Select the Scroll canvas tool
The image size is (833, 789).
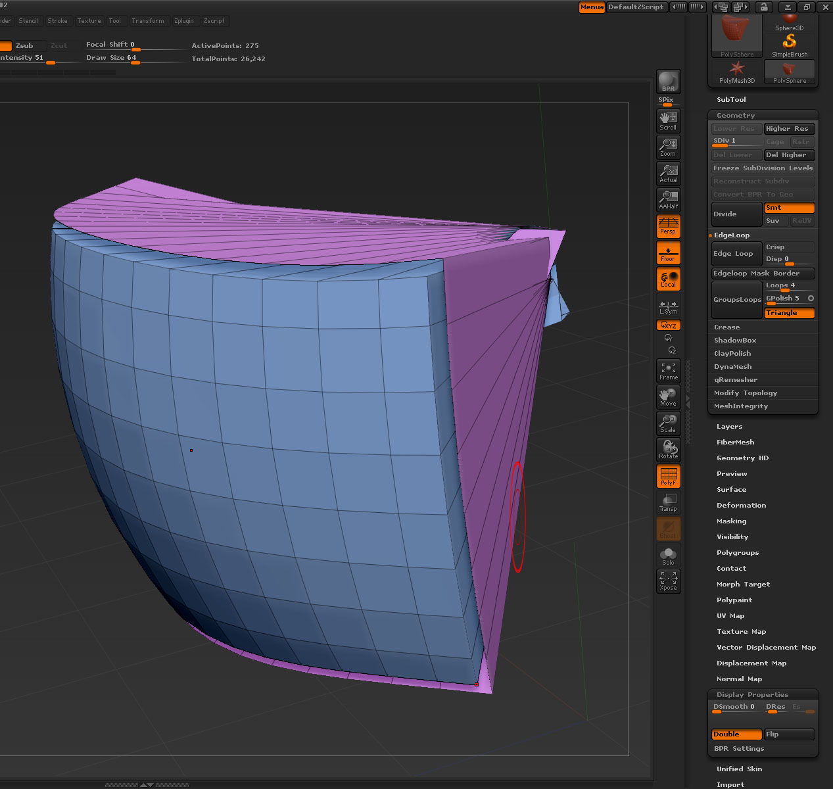668,121
